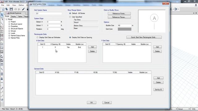Click OK to confirm grid system
The height and width of the screenshot is (111, 198).
[92, 103]
